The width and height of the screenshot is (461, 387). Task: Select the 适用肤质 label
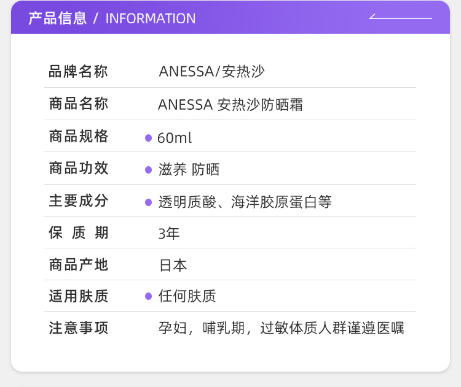[x=78, y=296]
